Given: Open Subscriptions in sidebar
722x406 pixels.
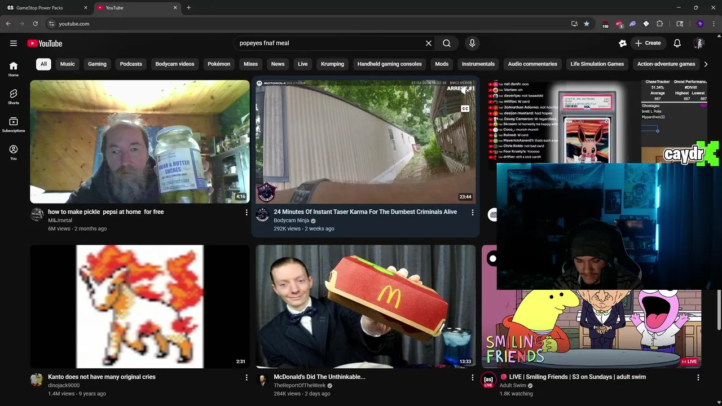Looking at the screenshot, I should pyautogui.click(x=14, y=125).
